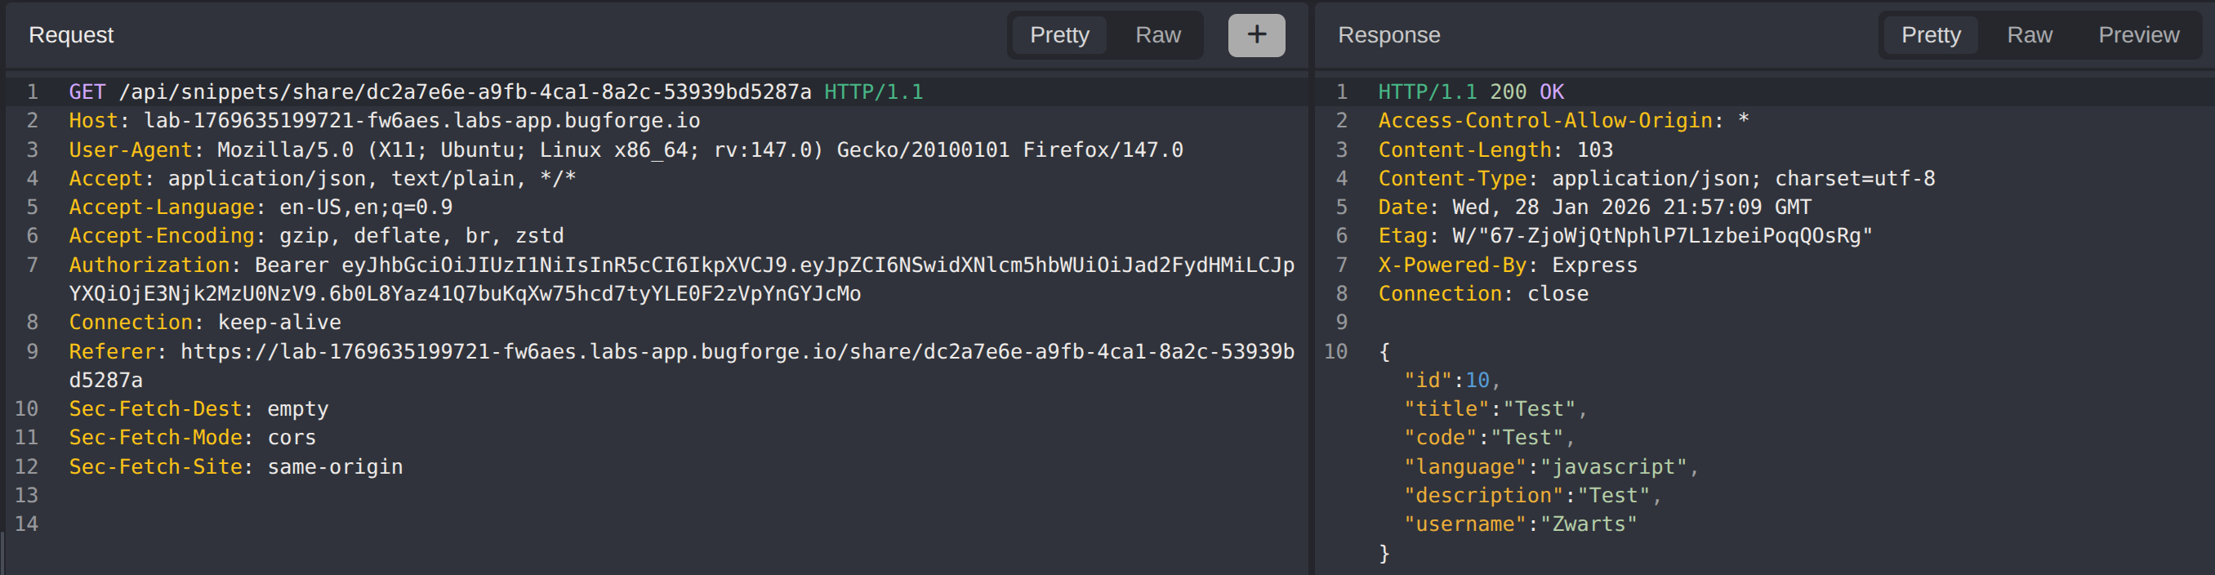Switch Request view to Raw
Image resolution: width=2215 pixels, height=575 pixels.
pyautogui.click(x=1157, y=35)
